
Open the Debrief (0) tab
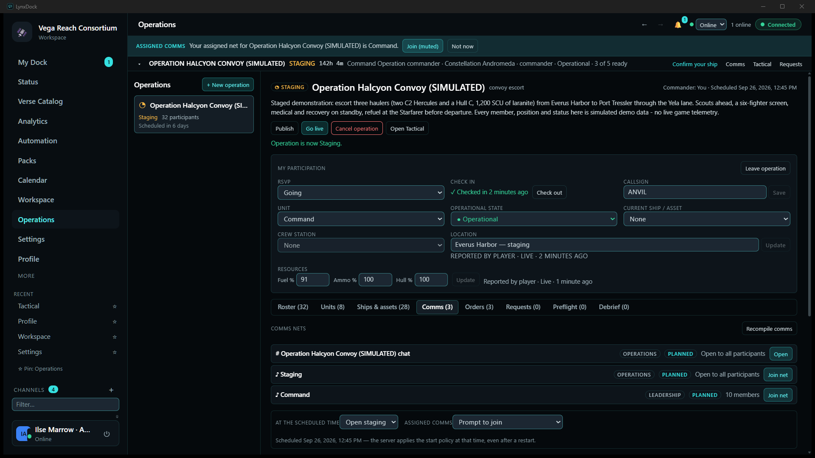(613, 307)
